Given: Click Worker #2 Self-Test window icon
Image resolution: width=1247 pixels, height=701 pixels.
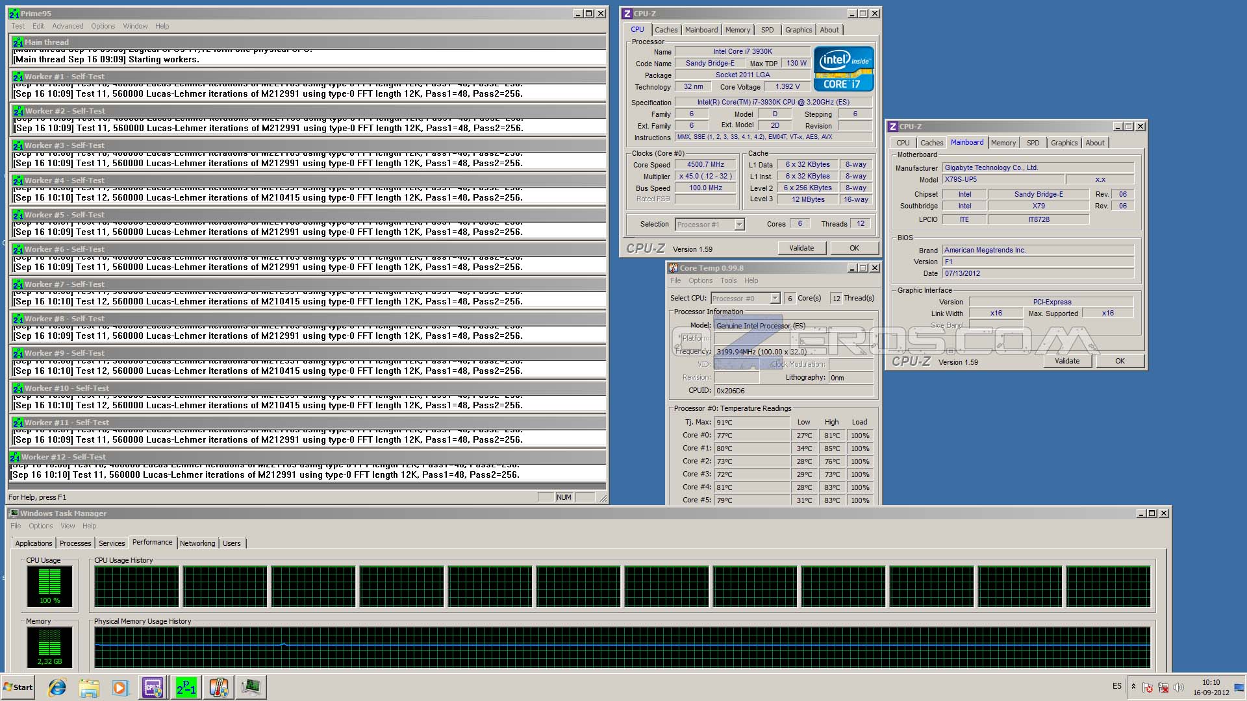Looking at the screenshot, I should pos(18,111).
